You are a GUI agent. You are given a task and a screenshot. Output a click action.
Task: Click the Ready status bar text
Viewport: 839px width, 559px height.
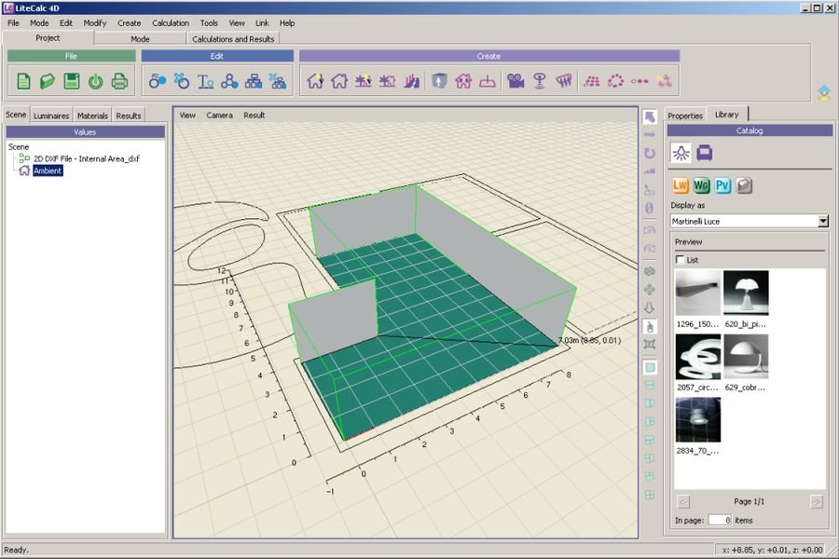coord(16,550)
